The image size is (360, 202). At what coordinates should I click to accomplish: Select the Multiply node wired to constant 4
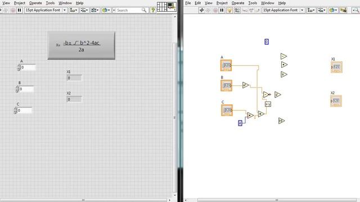(250, 115)
